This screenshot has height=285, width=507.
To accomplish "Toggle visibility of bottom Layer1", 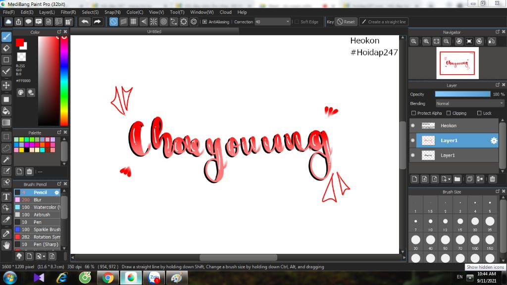I will tap(413, 155).
